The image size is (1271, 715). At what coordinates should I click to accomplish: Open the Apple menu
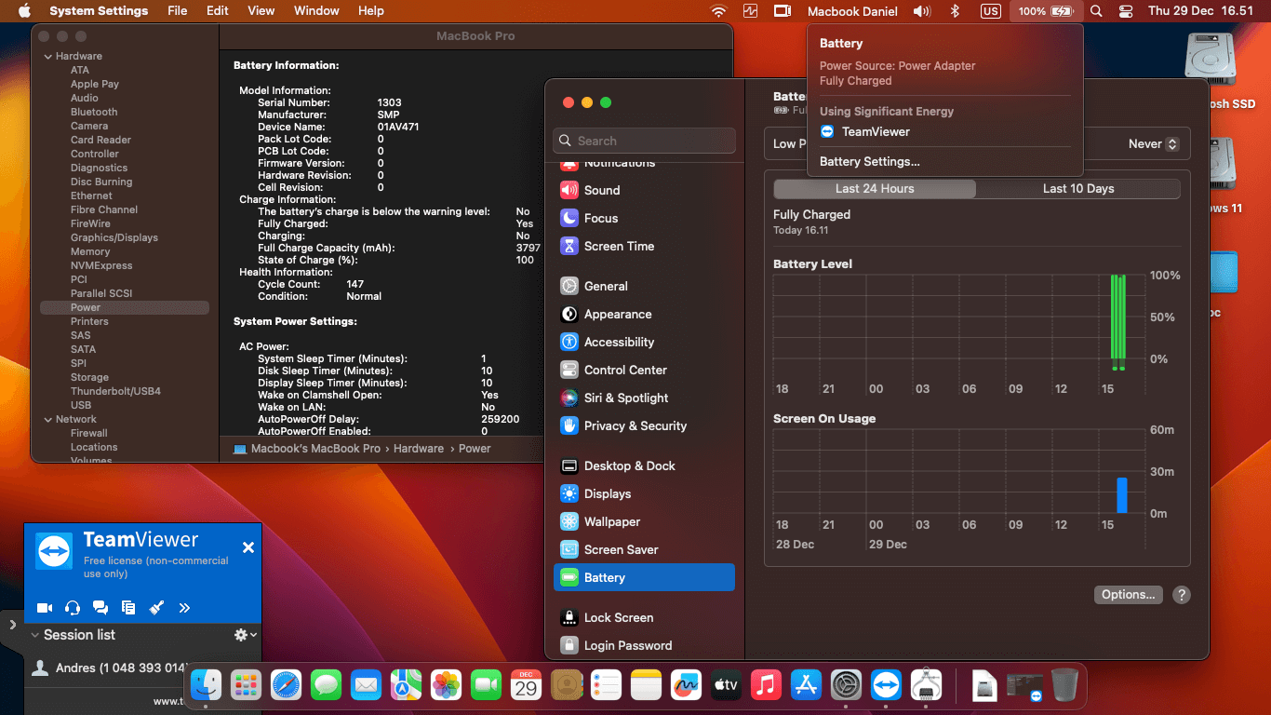24,11
